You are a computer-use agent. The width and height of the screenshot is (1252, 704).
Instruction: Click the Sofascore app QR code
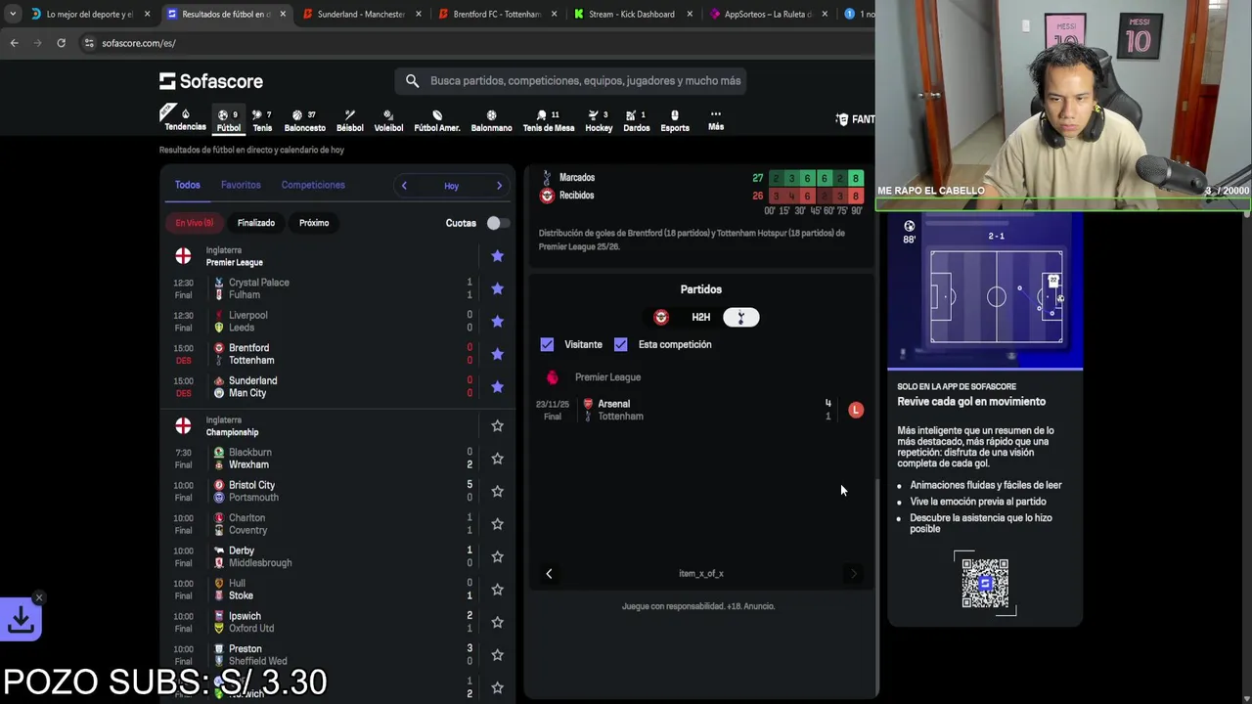(985, 584)
